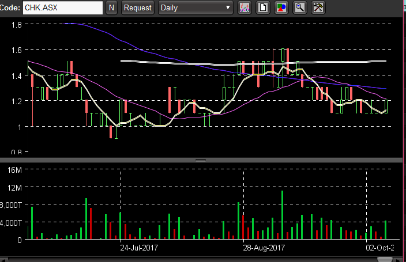Click the N button beside the code
406x262 pixels.
coord(112,7)
